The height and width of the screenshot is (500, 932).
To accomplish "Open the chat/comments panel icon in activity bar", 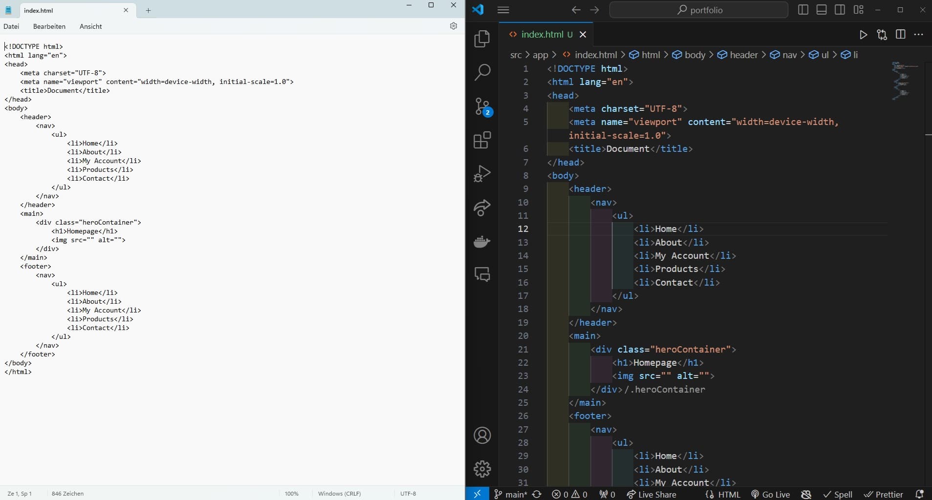I will point(482,274).
